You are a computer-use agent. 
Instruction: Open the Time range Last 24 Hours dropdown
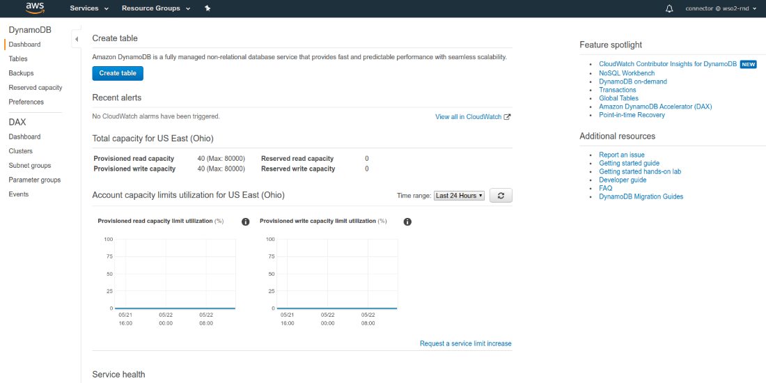click(459, 196)
